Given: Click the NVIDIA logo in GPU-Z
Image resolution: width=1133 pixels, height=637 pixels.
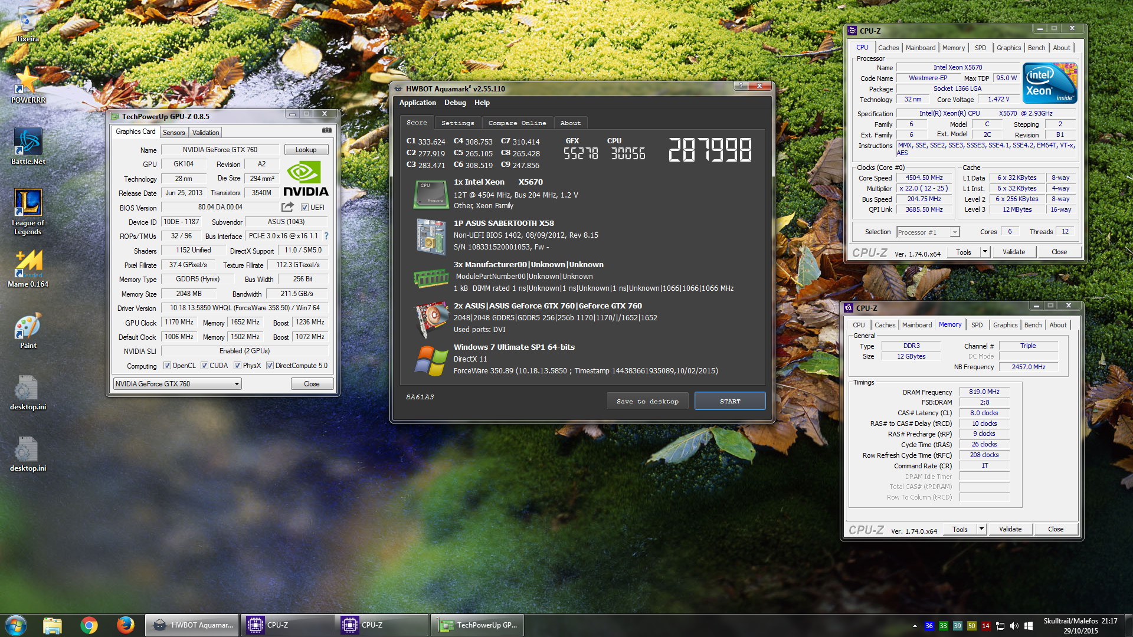Looking at the screenshot, I should pyautogui.click(x=306, y=179).
